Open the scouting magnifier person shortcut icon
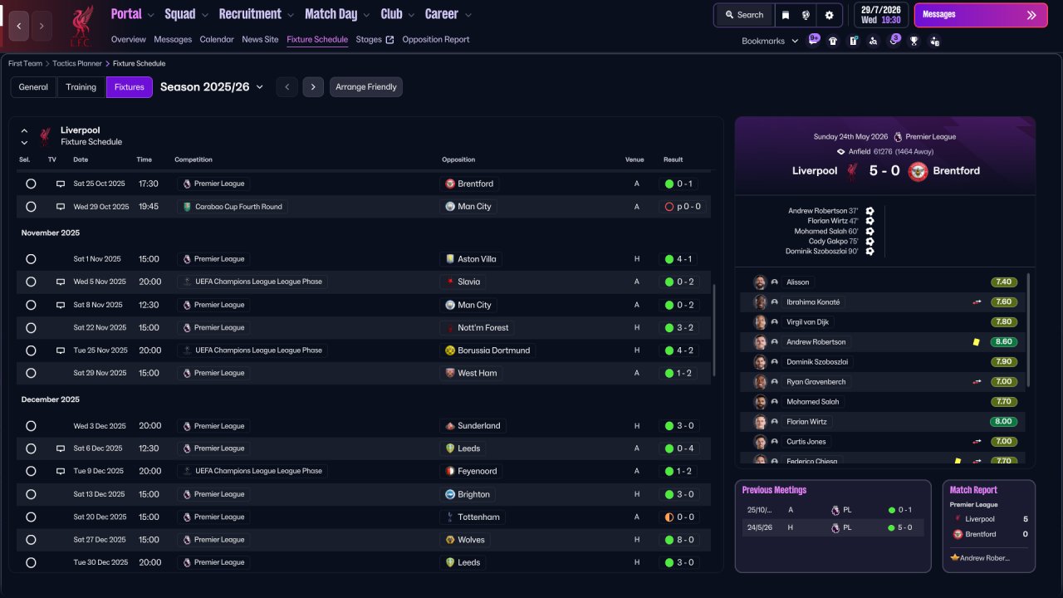This screenshot has width=1063, height=598. tap(873, 41)
